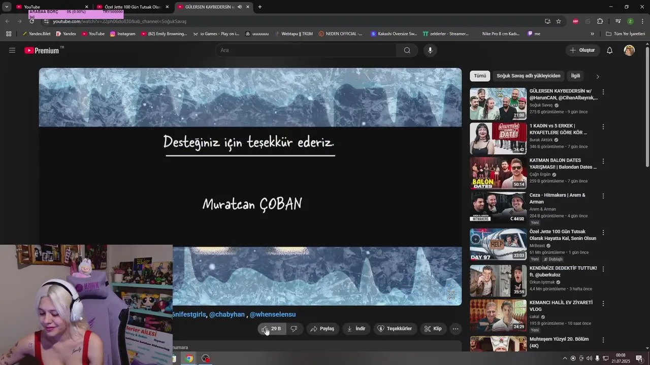
Task: Open YouTube notifications bell
Action: pyautogui.click(x=610, y=50)
